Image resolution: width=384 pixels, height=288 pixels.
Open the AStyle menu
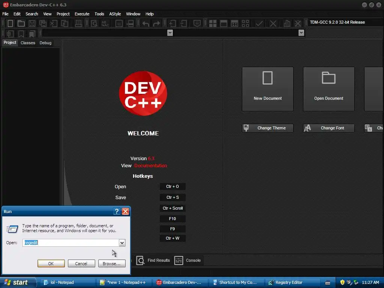tap(115, 14)
